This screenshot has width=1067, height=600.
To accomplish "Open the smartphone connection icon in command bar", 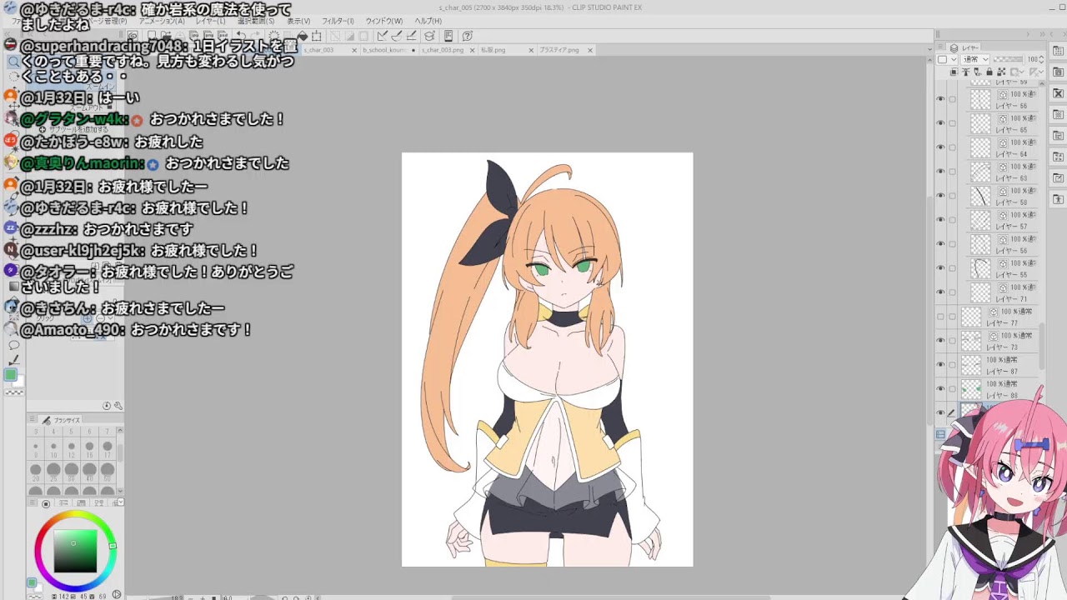I will [x=448, y=36].
